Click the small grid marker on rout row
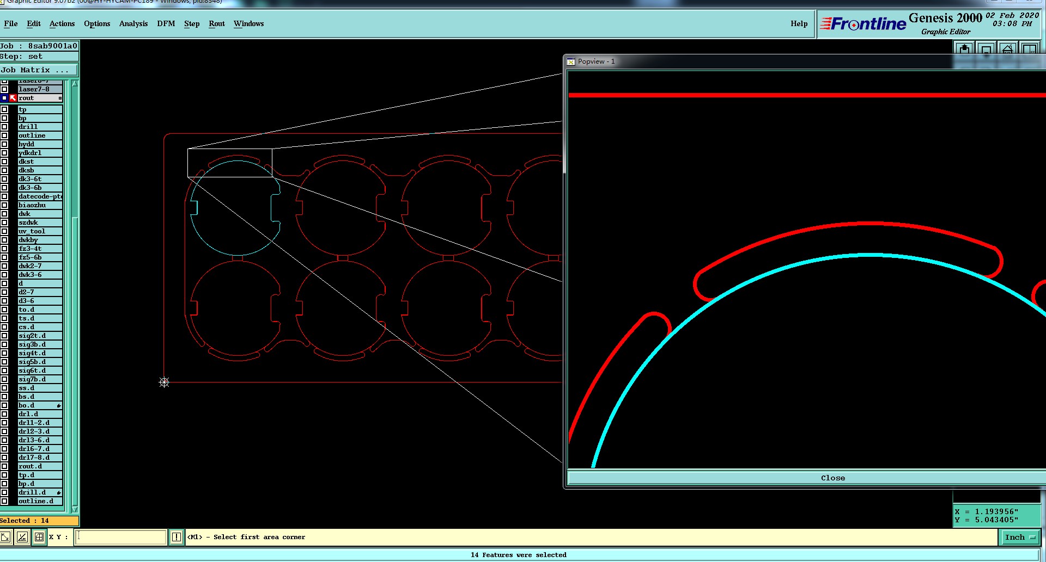 point(60,98)
